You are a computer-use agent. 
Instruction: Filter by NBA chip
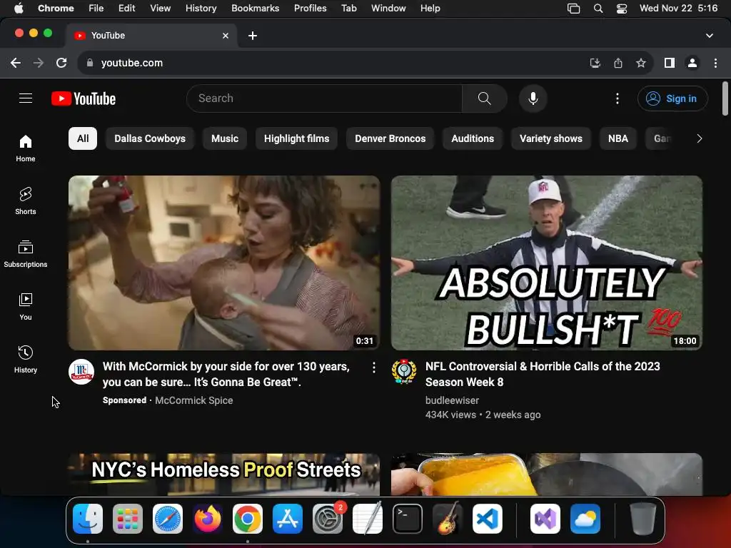pos(618,138)
